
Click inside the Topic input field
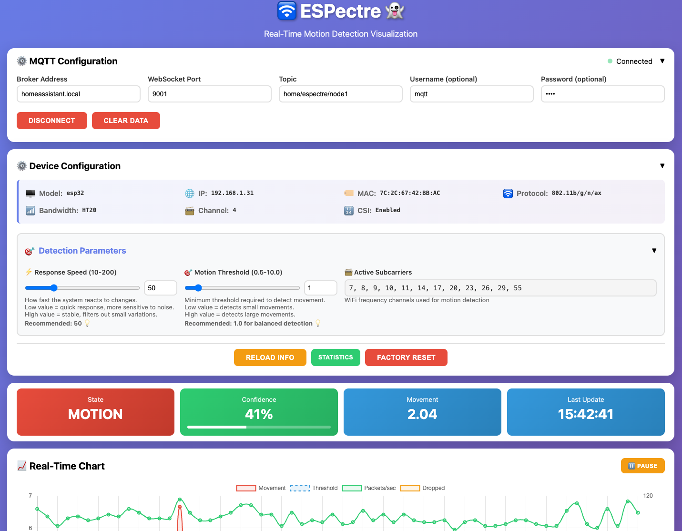340,94
